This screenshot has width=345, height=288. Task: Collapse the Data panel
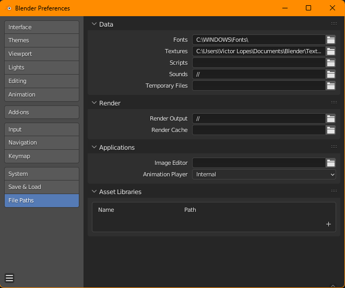point(94,24)
